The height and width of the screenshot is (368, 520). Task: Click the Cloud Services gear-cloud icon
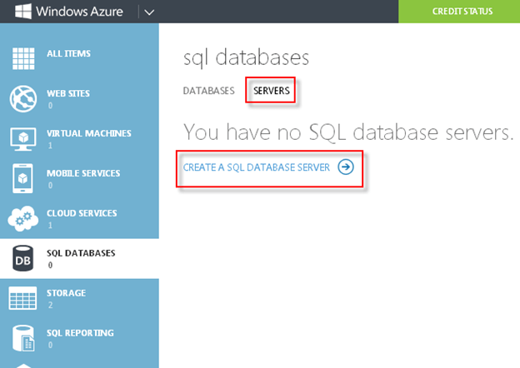coord(23,218)
